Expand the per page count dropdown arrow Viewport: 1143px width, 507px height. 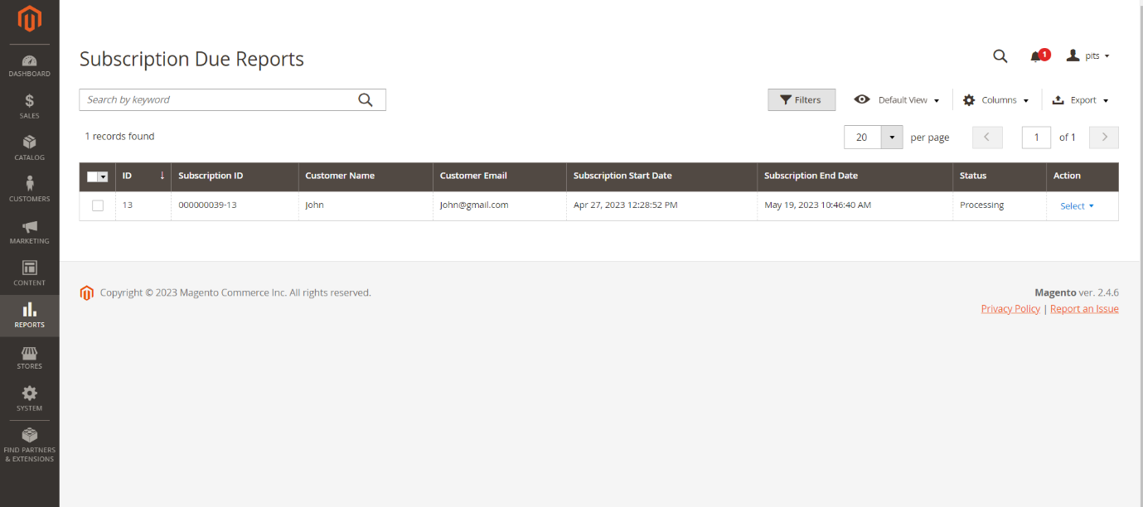pyautogui.click(x=892, y=138)
